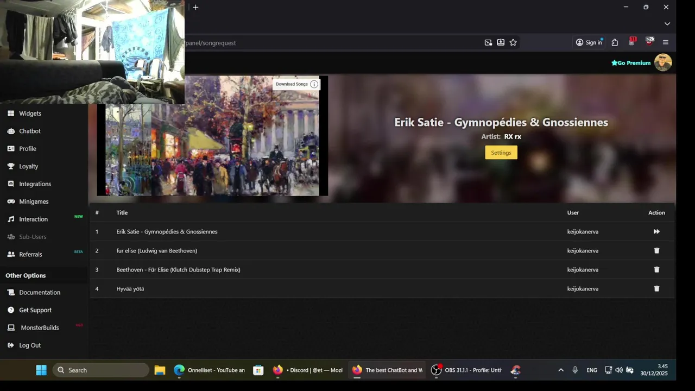Image resolution: width=695 pixels, height=391 pixels.
Task: Click the Firefox Sign in button
Action: [589, 42]
